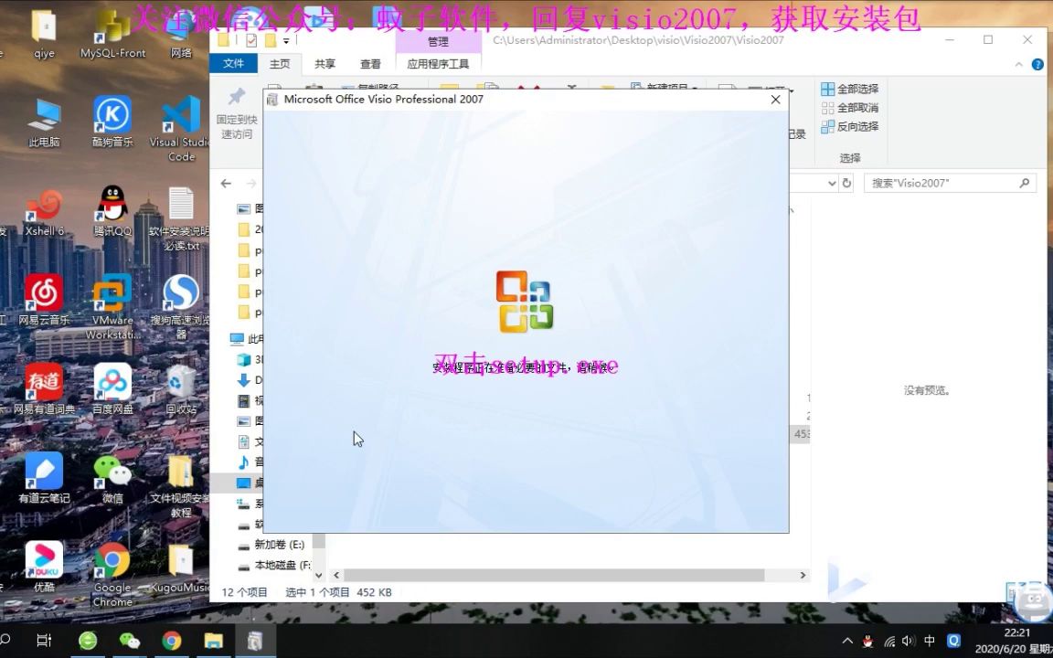Screen dimensions: 1053x658
Task: Switch to the 查看 ribbon tab
Action: 370,64
